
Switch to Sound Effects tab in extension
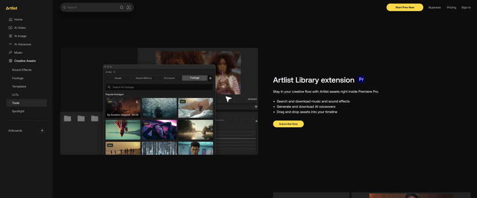[x=144, y=78]
